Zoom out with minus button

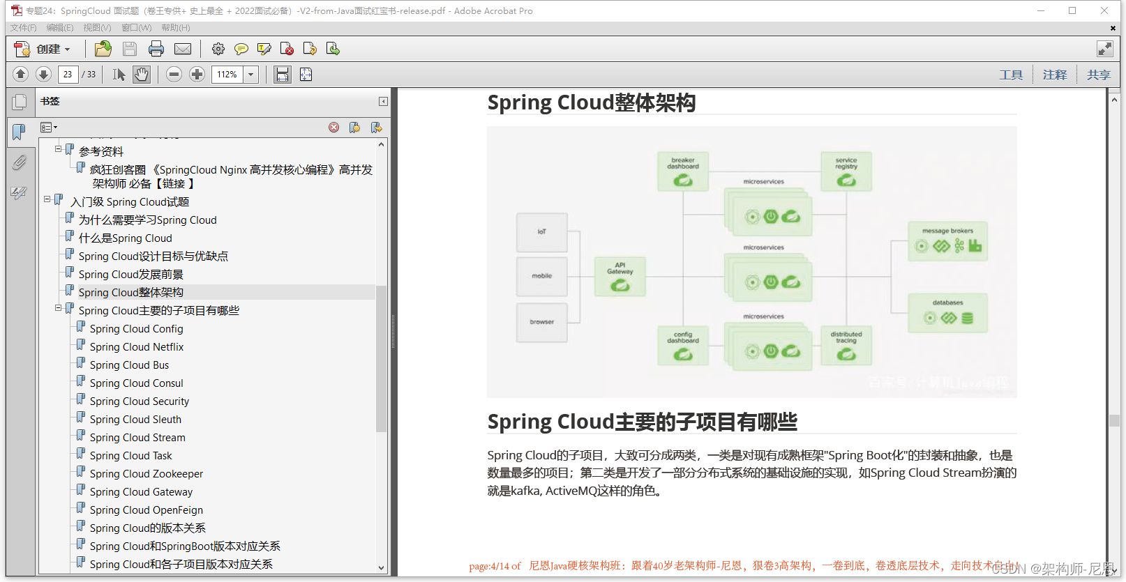[174, 74]
